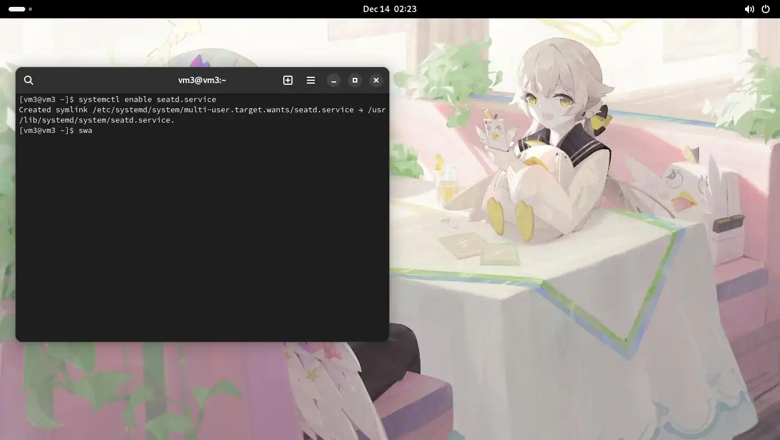Minimize the terminal window

coord(334,80)
